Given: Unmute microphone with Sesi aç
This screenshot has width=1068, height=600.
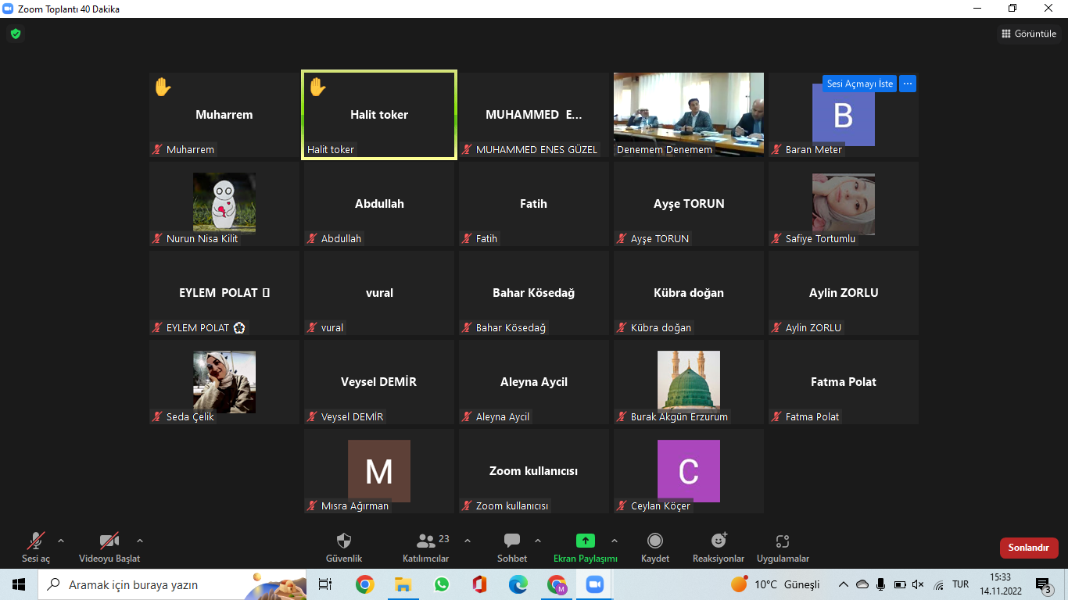Looking at the screenshot, I should 35,541.
